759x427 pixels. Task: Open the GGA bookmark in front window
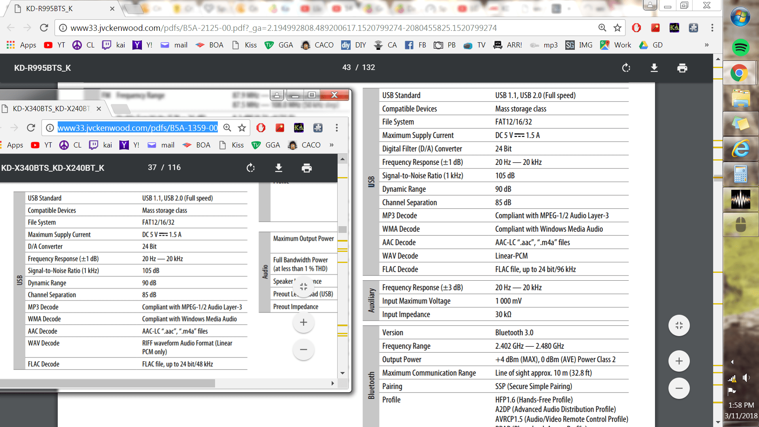point(266,145)
